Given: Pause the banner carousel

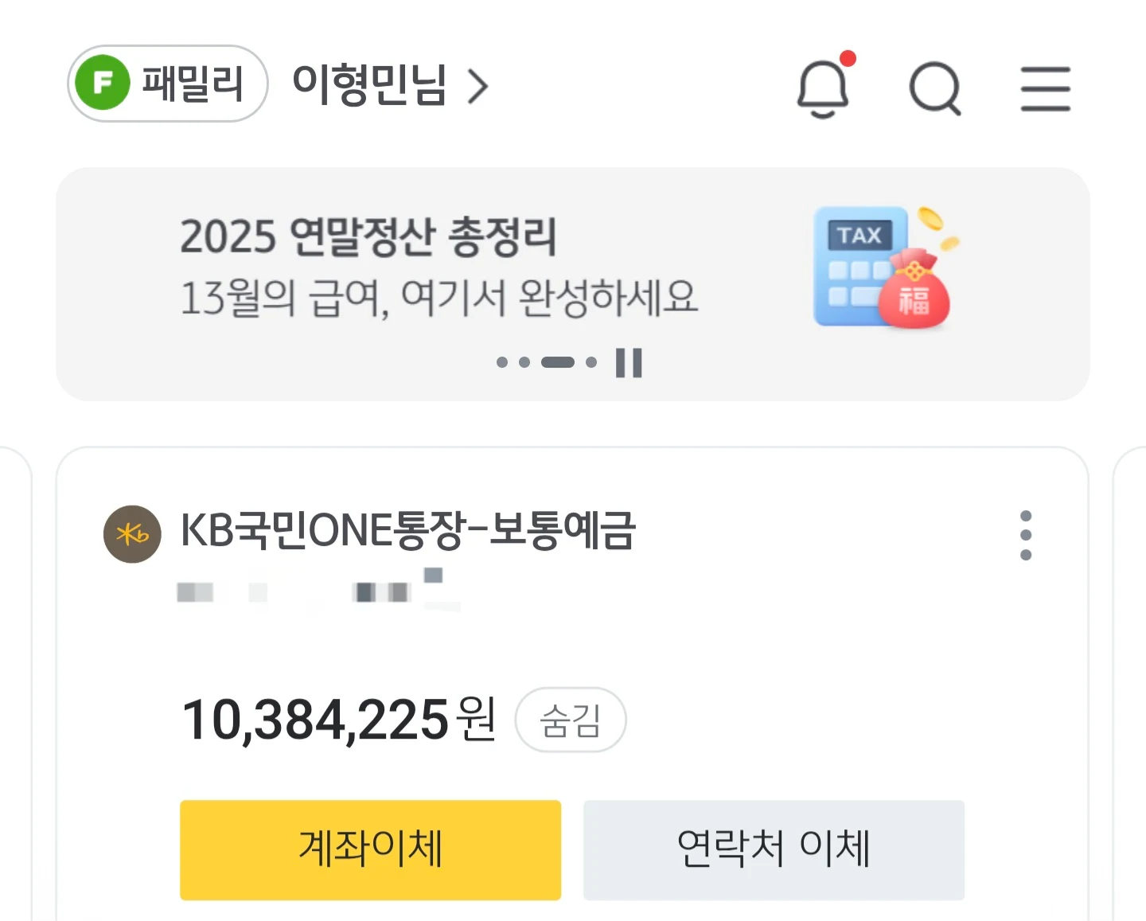Looking at the screenshot, I should coord(629,363).
